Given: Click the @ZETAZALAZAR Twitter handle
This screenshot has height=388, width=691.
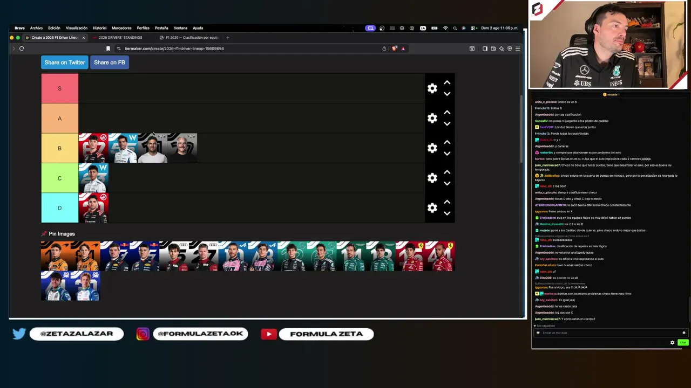Looking at the screenshot, I should 77,334.
